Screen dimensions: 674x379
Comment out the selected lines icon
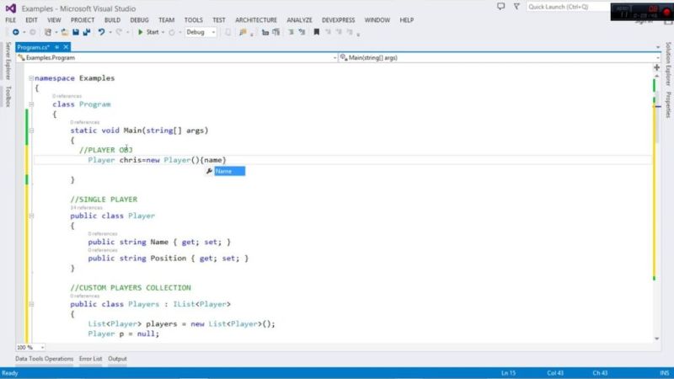(x=291, y=32)
